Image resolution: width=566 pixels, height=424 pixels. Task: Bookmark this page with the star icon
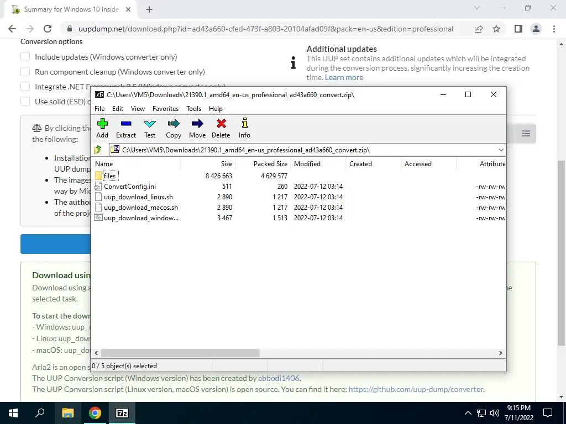[496, 29]
